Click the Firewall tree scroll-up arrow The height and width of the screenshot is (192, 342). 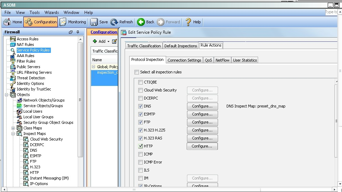click(x=80, y=39)
